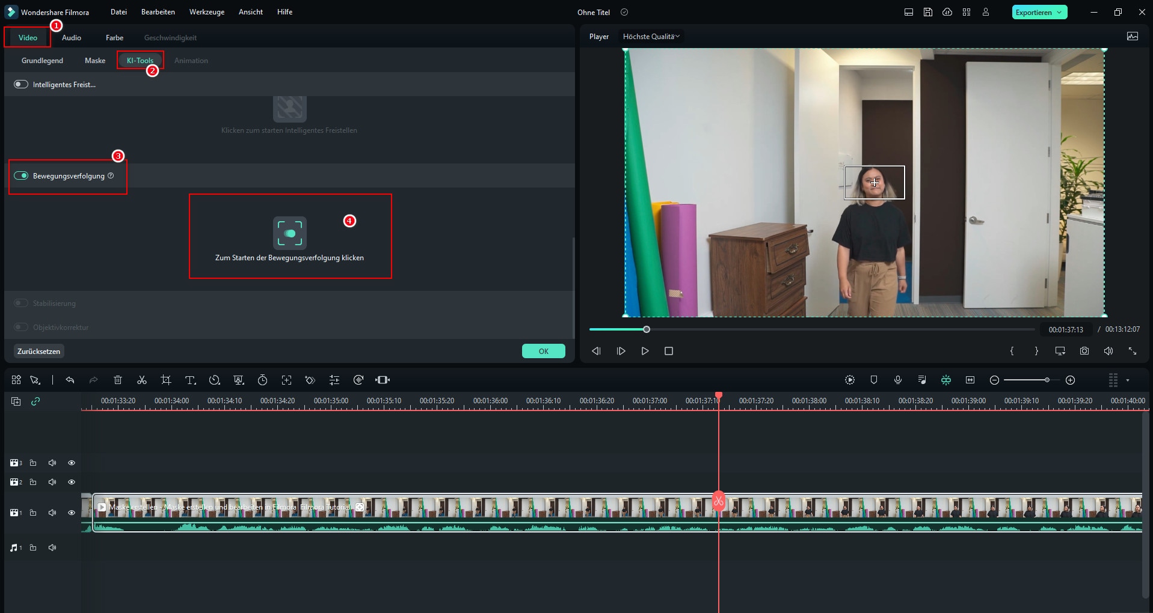This screenshot has width=1153, height=613.
Task: Hide video track 1 with eye icon
Action: tap(72, 513)
